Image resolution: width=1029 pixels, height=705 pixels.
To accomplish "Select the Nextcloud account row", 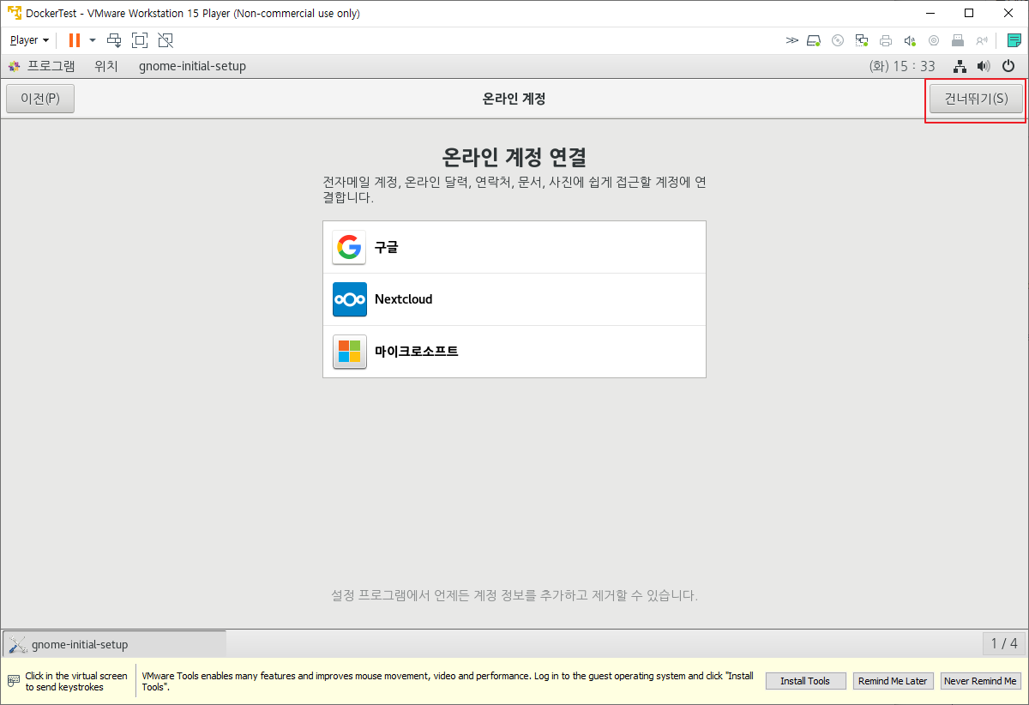I will coord(514,299).
